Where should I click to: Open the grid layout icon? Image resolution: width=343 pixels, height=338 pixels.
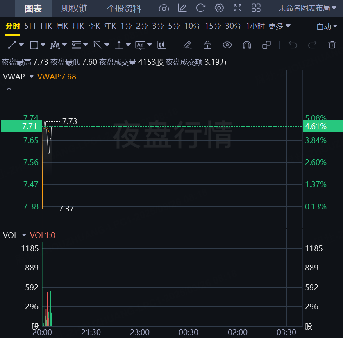pyautogui.click(x=256, y=8)
